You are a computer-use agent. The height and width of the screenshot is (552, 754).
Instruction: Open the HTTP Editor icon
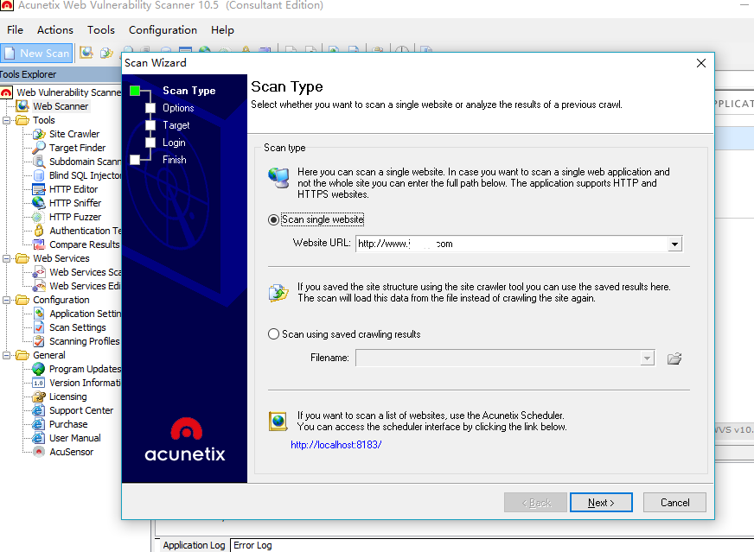pos(39,189)
